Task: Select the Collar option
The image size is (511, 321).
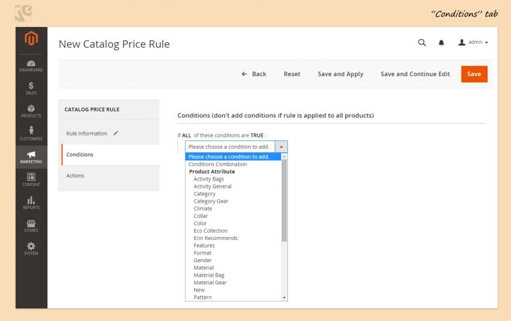Action: pos(200,216)
